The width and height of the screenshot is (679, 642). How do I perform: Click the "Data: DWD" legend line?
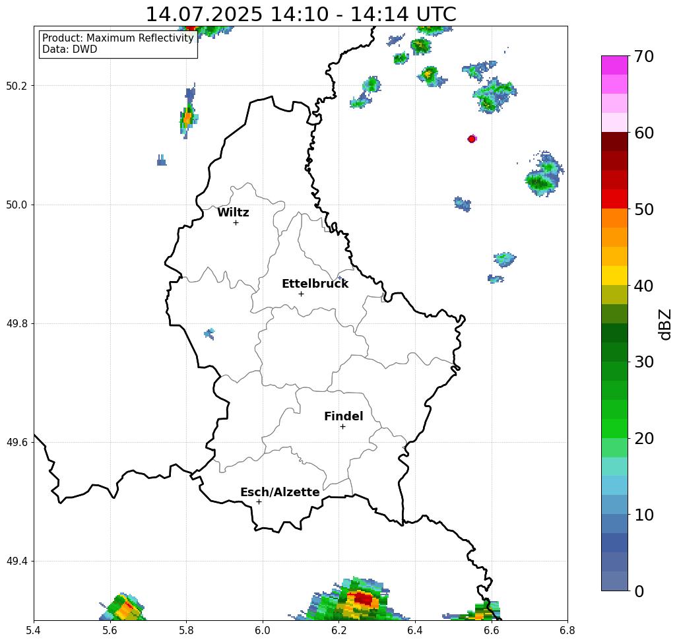70,49
